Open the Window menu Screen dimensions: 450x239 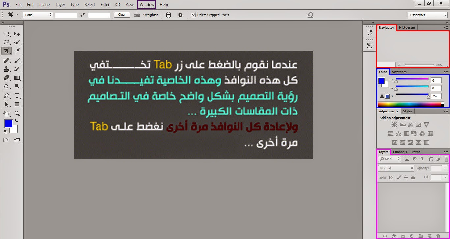(x=147, y=5)
